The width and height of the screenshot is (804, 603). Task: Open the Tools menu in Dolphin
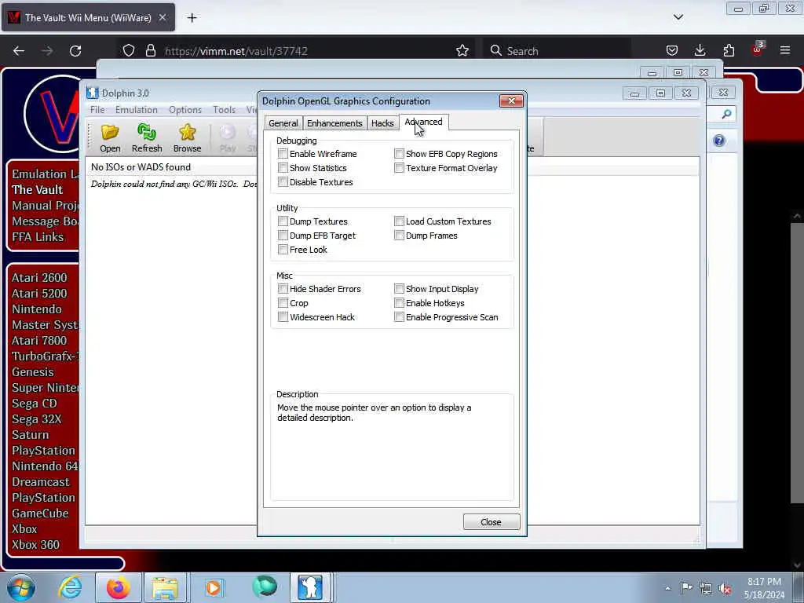click(224, 110)
